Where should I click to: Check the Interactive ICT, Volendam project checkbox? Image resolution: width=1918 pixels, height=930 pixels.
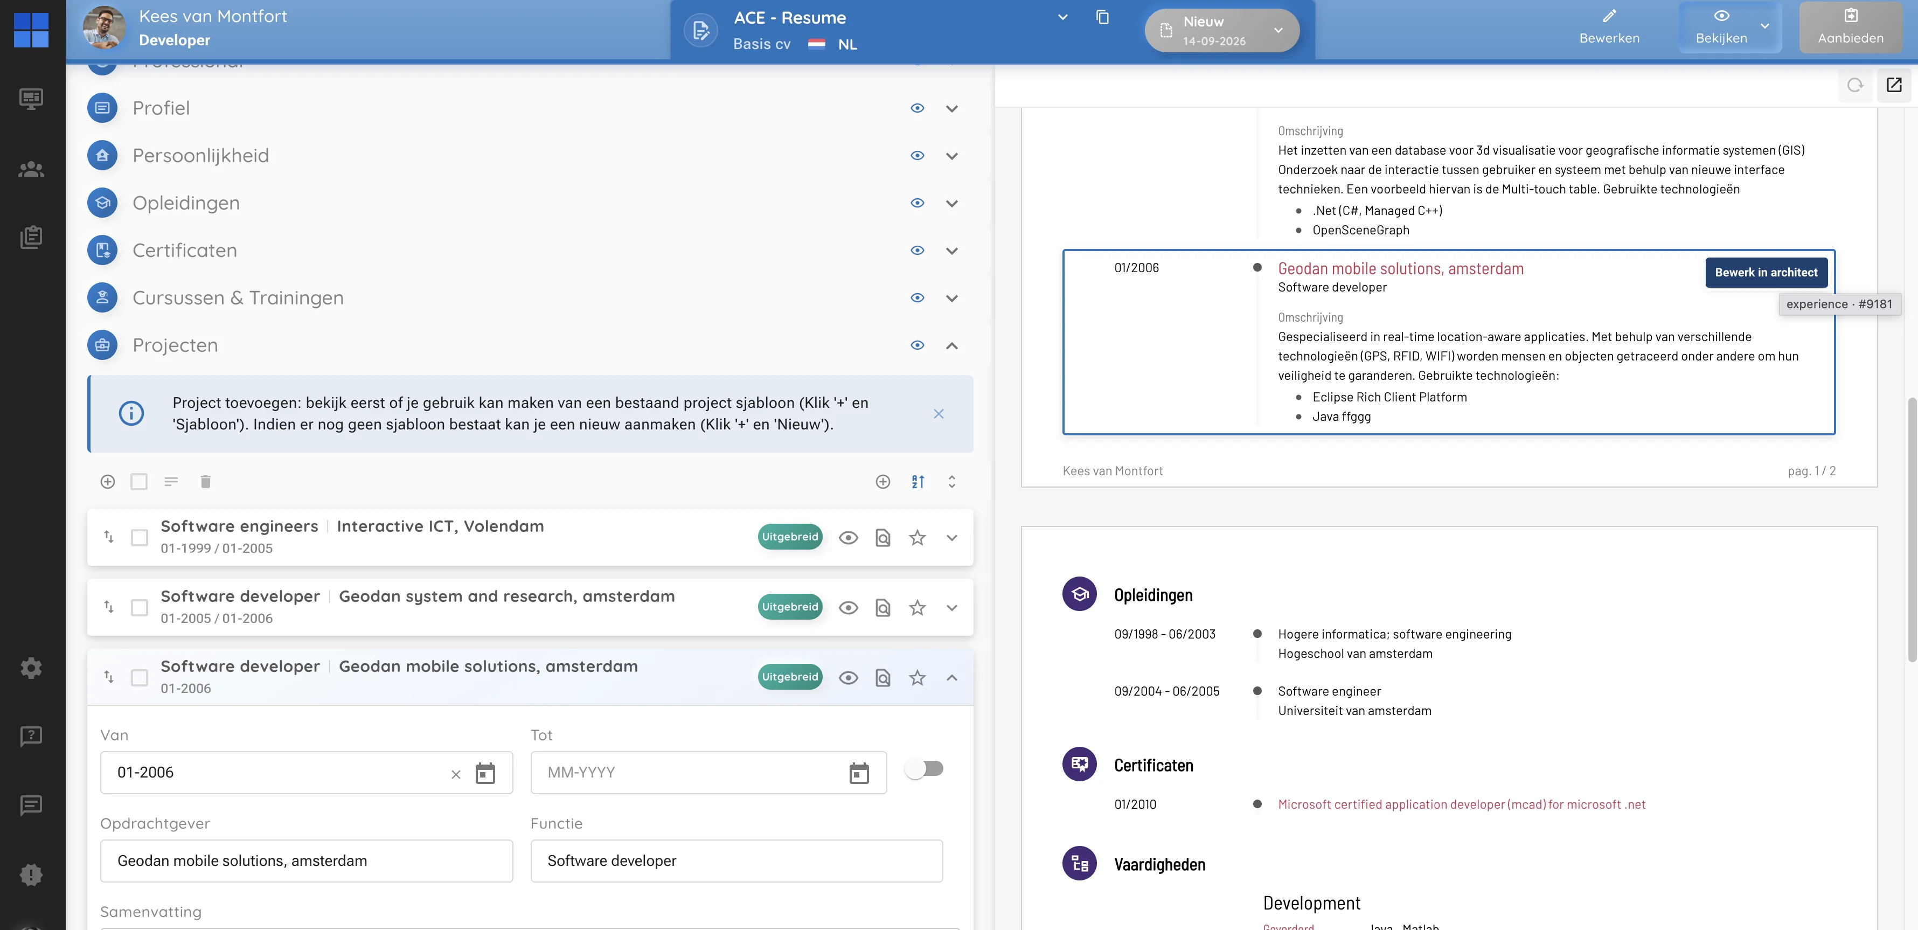coord(139,538)
